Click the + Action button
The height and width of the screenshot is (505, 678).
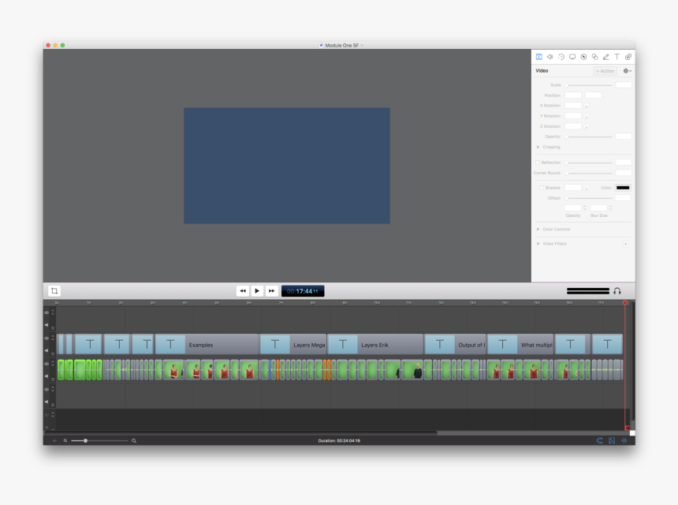pyautogui.click(x=605, y=71)
